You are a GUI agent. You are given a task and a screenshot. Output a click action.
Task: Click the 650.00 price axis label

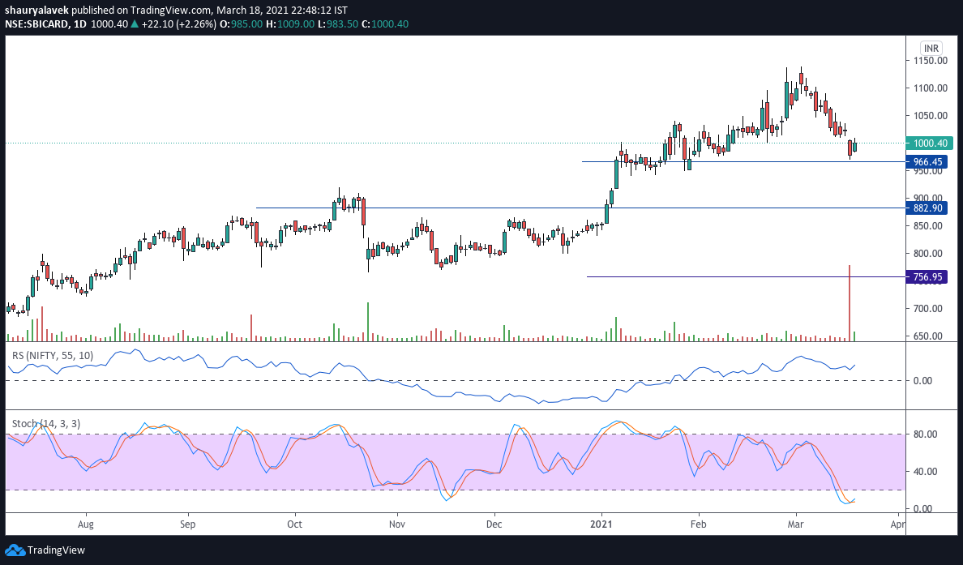coord(927,336)
